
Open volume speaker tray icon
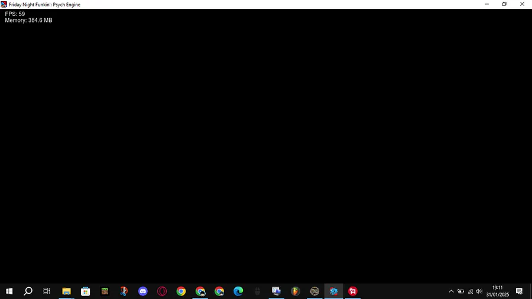pos(479,291)
